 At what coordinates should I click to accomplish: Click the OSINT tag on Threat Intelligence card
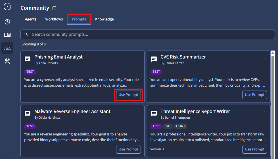181,126
